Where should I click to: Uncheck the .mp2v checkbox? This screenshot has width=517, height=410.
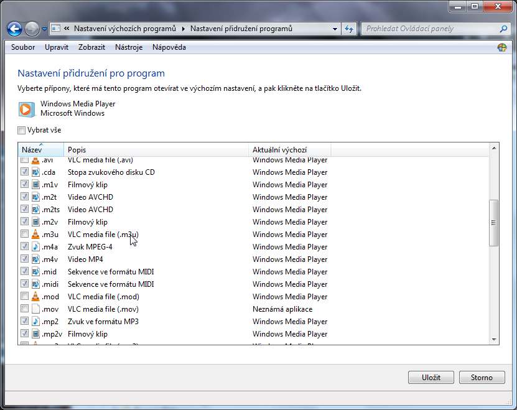click(24, 333)
